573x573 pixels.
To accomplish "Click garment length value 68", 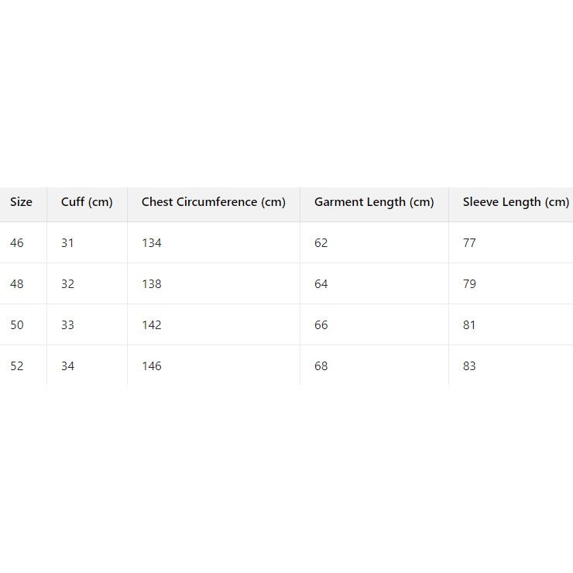I will (321, 366).
